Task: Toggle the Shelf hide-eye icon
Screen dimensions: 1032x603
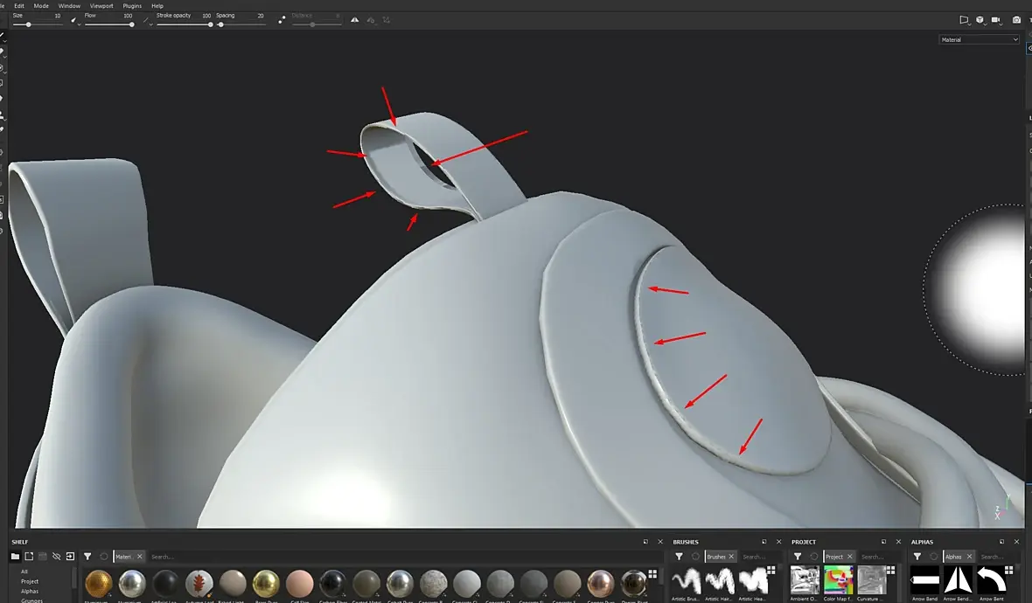Action: click(x=57, y=557)
